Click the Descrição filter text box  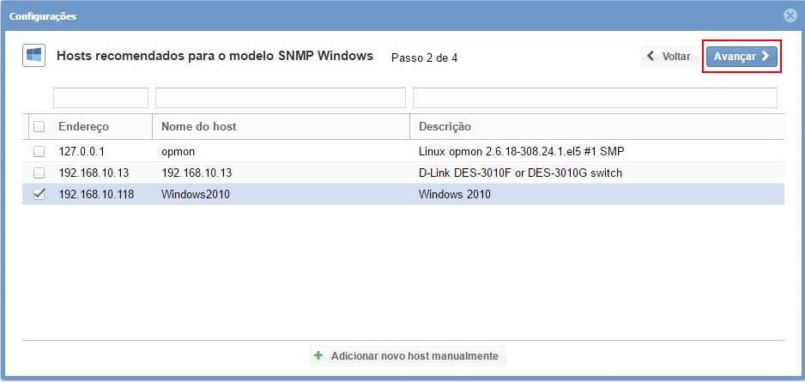pyautogui.click(x=595, y=97)
